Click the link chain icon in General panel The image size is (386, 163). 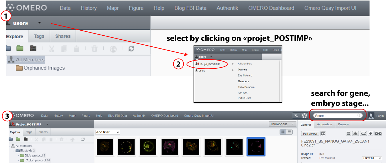tap(378, 133)
